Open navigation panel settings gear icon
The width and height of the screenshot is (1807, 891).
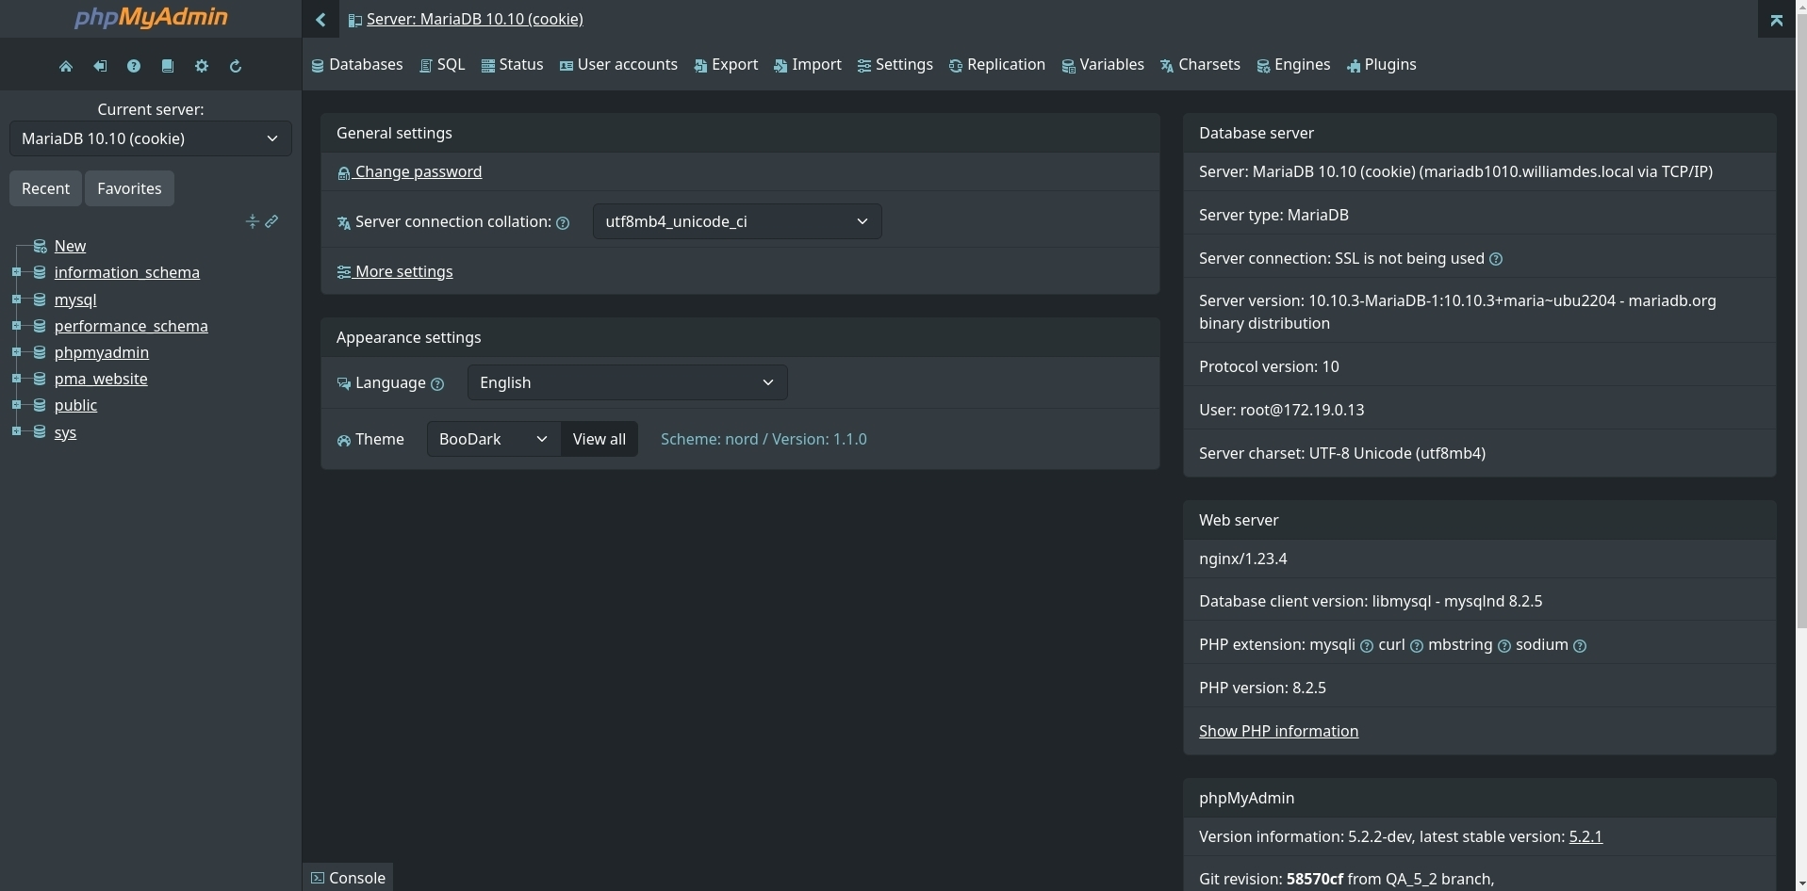click(x=202, y=66)
